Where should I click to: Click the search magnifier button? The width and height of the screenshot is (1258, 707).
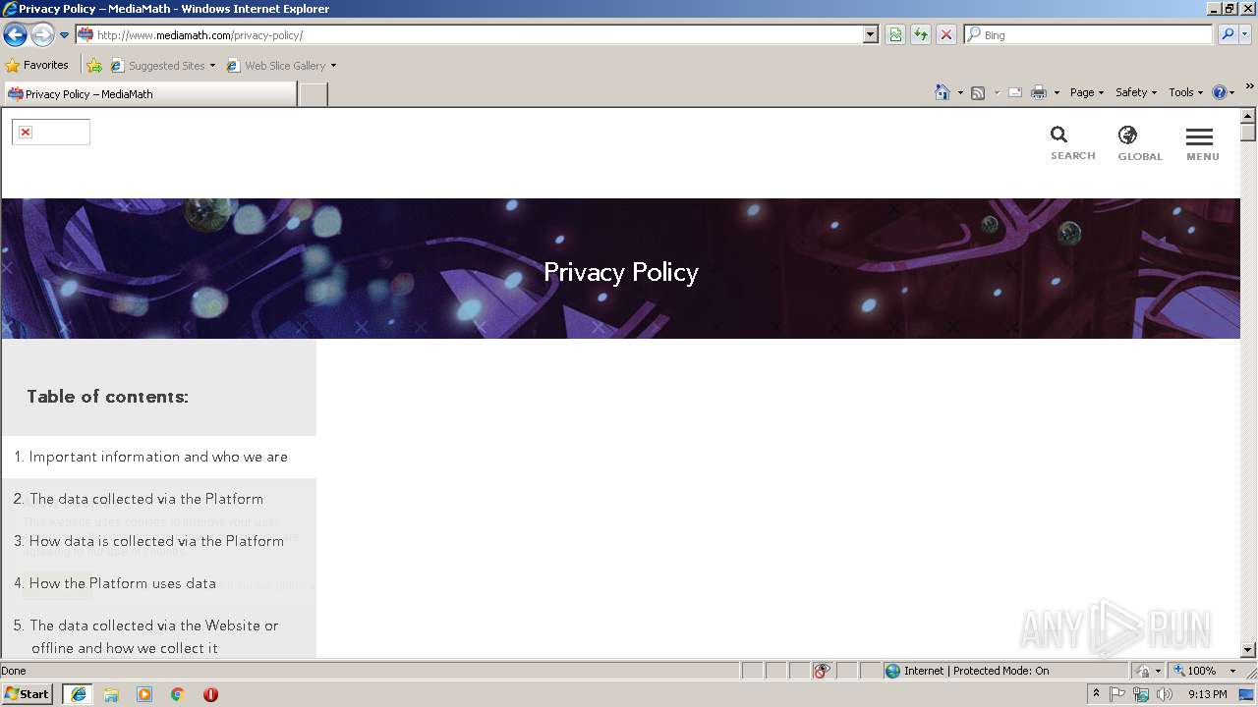pyautogui.click(x=1227, y=34)
